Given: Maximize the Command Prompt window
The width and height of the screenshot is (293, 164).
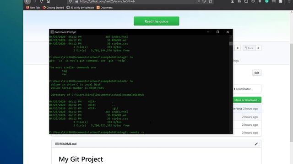Looking at the screenshot, I should coord(218,32).
